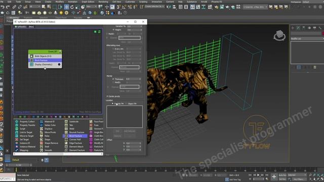This screenshot has height=182, width=324.
Task: Click the empty Location object list box
Action: pos(125,117)
